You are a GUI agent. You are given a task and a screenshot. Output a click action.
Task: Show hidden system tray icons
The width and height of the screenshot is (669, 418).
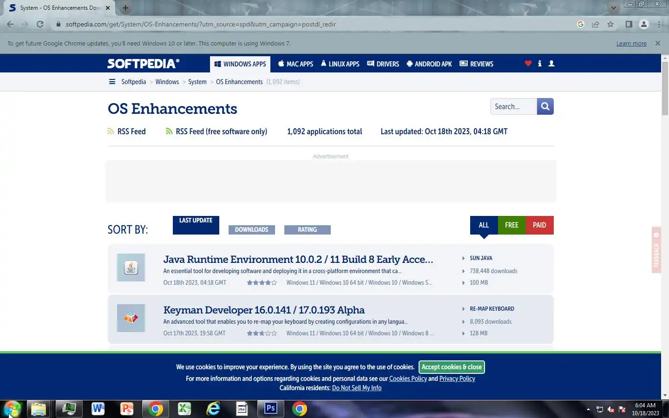588,409
